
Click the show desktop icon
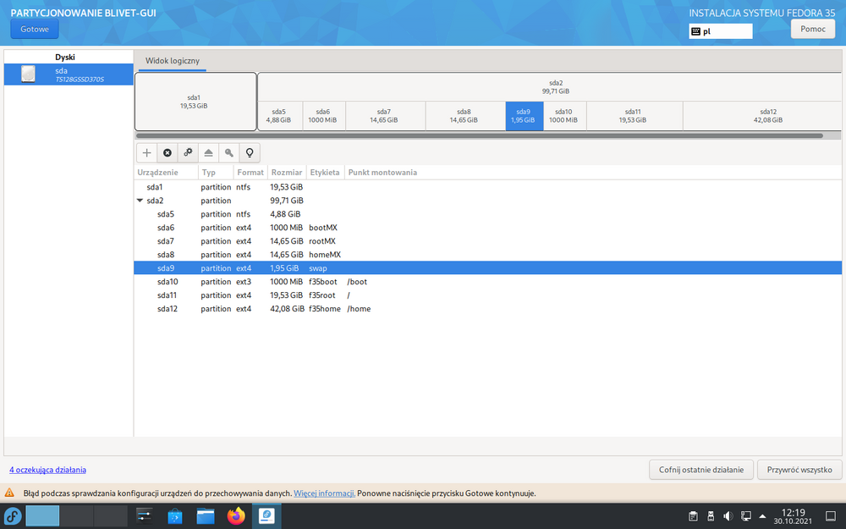(831, 516)
